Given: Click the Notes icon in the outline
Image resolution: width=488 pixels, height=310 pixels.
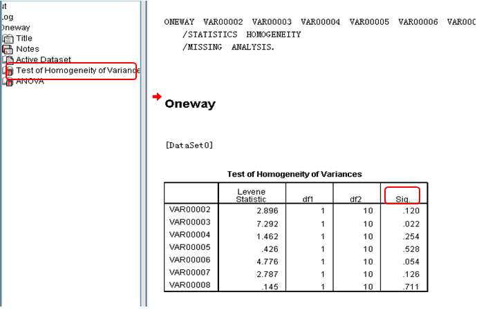Looking at the screenshot, I should 9,50.
